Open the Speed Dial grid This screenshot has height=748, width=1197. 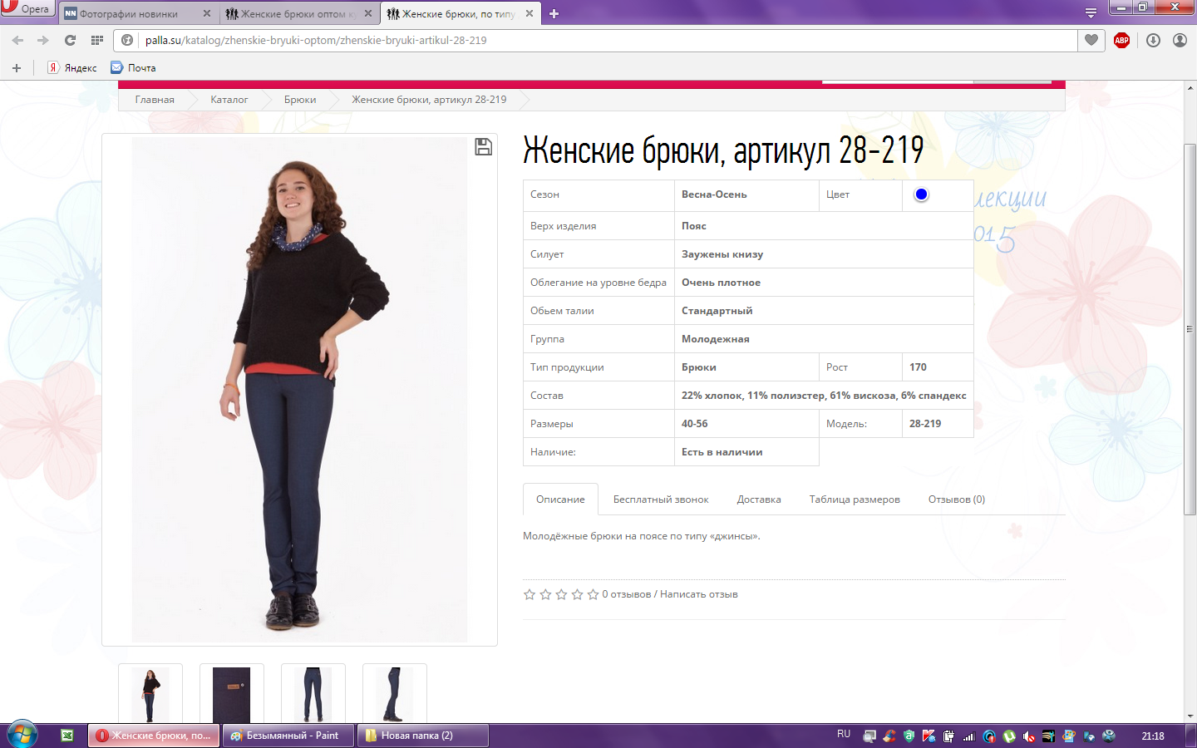pos(97,40)
